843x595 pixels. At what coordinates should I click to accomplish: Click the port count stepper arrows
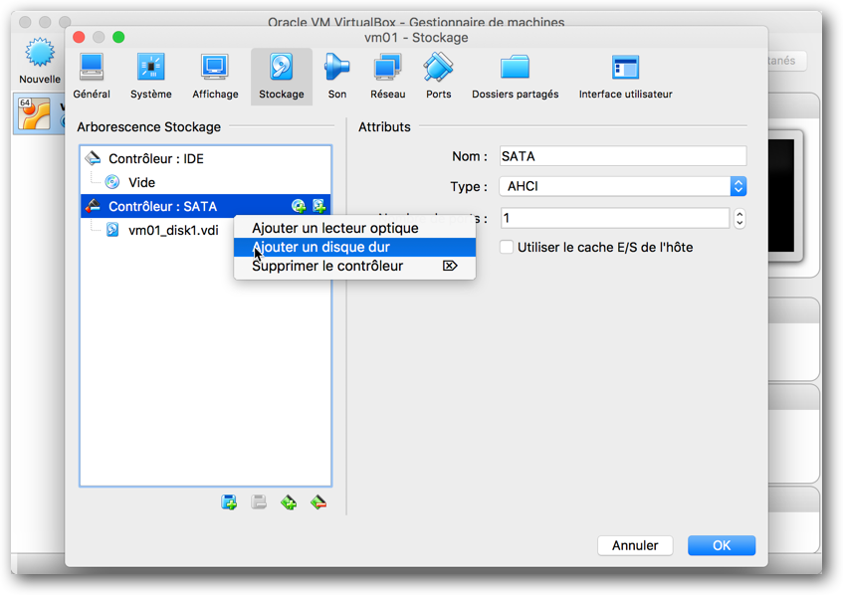click(x=739, y=218)
